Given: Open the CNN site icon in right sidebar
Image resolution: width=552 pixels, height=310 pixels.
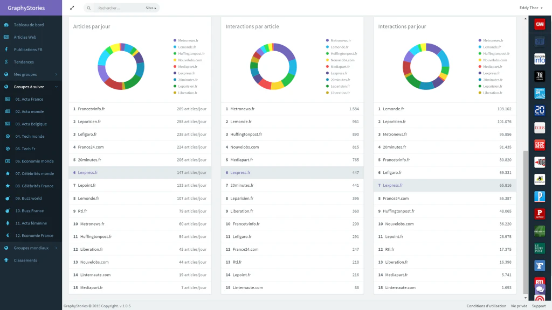Looking at the screenshot, I should (x=539, y=24).
